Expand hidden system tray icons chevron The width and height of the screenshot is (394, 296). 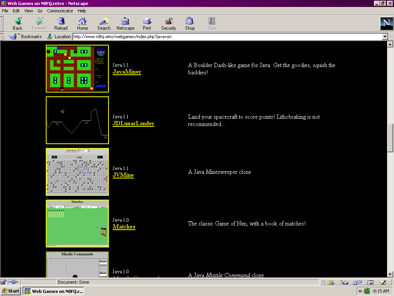coord(360,291)
